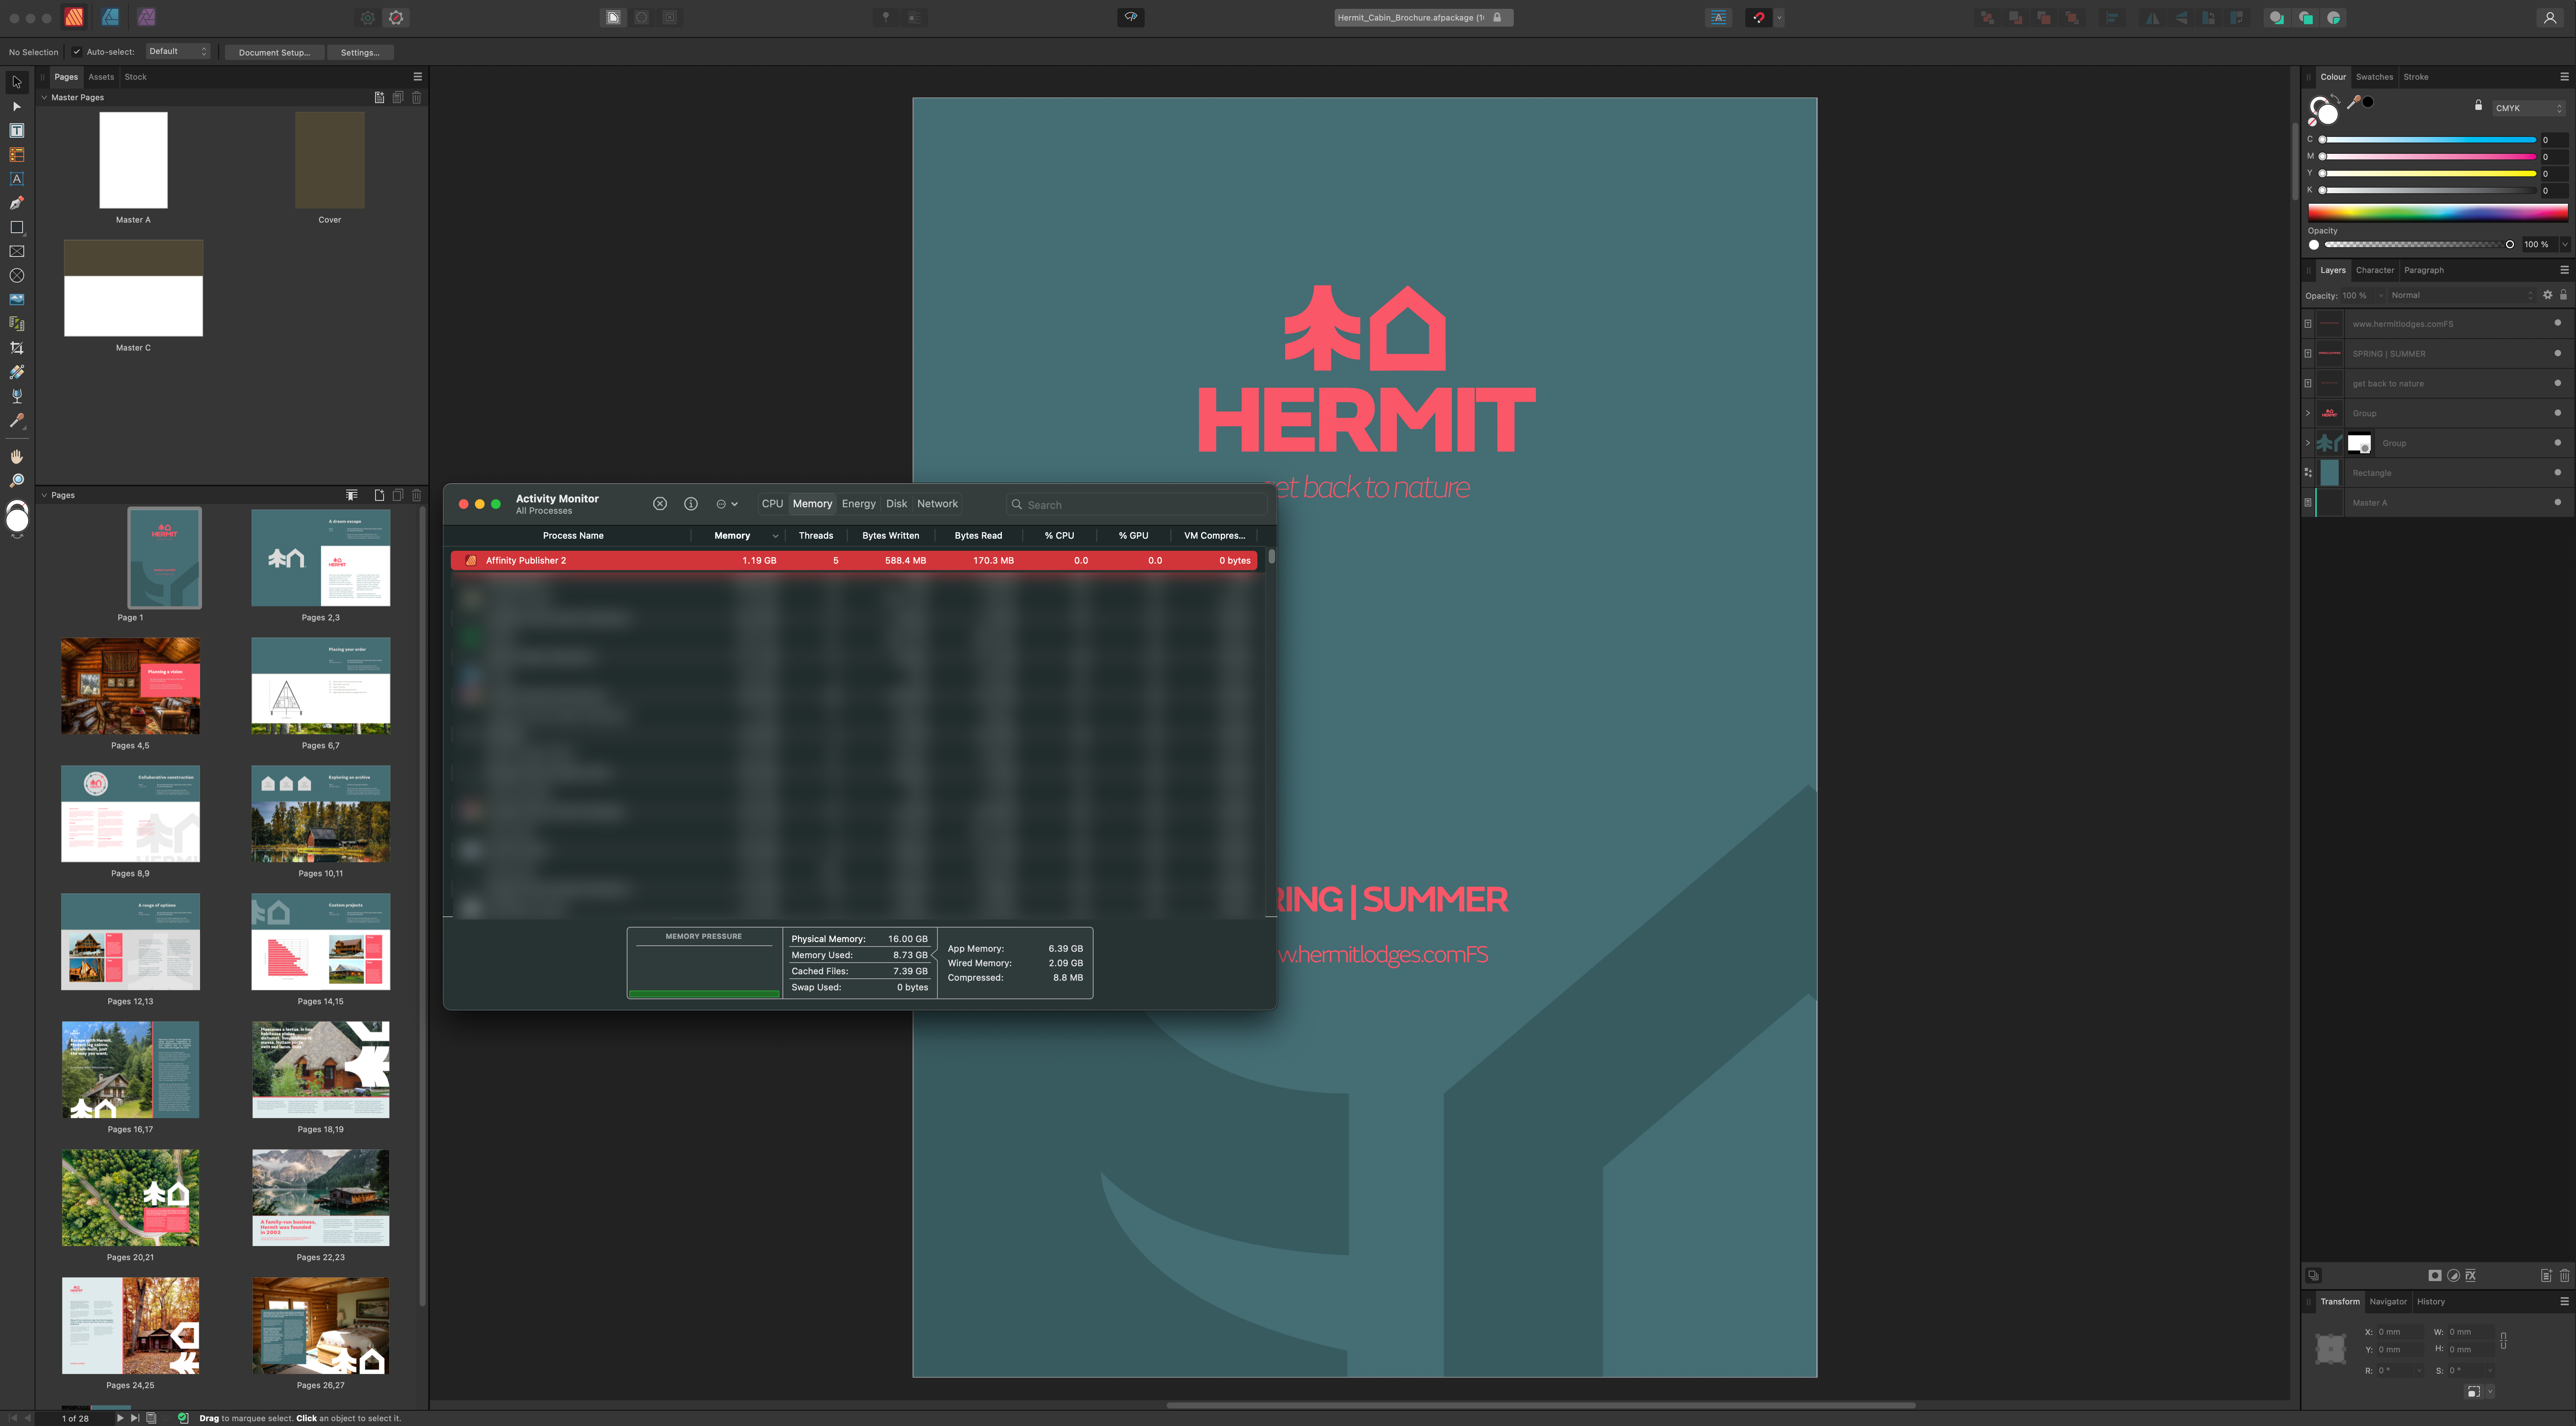The image size is (2576, 1426).
Task: Select the Table tool
Action: click(16, 155)
